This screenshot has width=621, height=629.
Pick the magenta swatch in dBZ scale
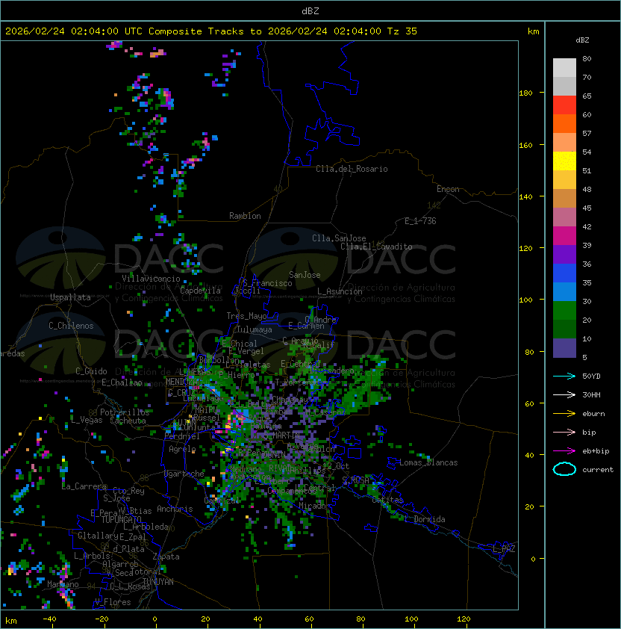(x=564, y=236)
